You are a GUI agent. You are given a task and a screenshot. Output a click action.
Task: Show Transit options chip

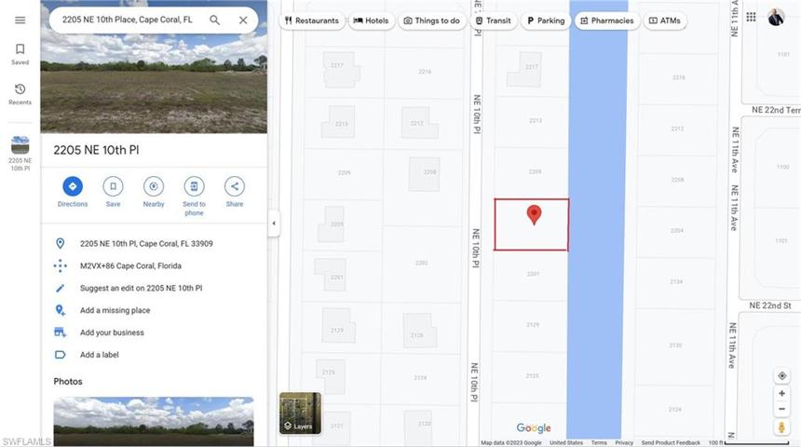(x=494, y=20)
